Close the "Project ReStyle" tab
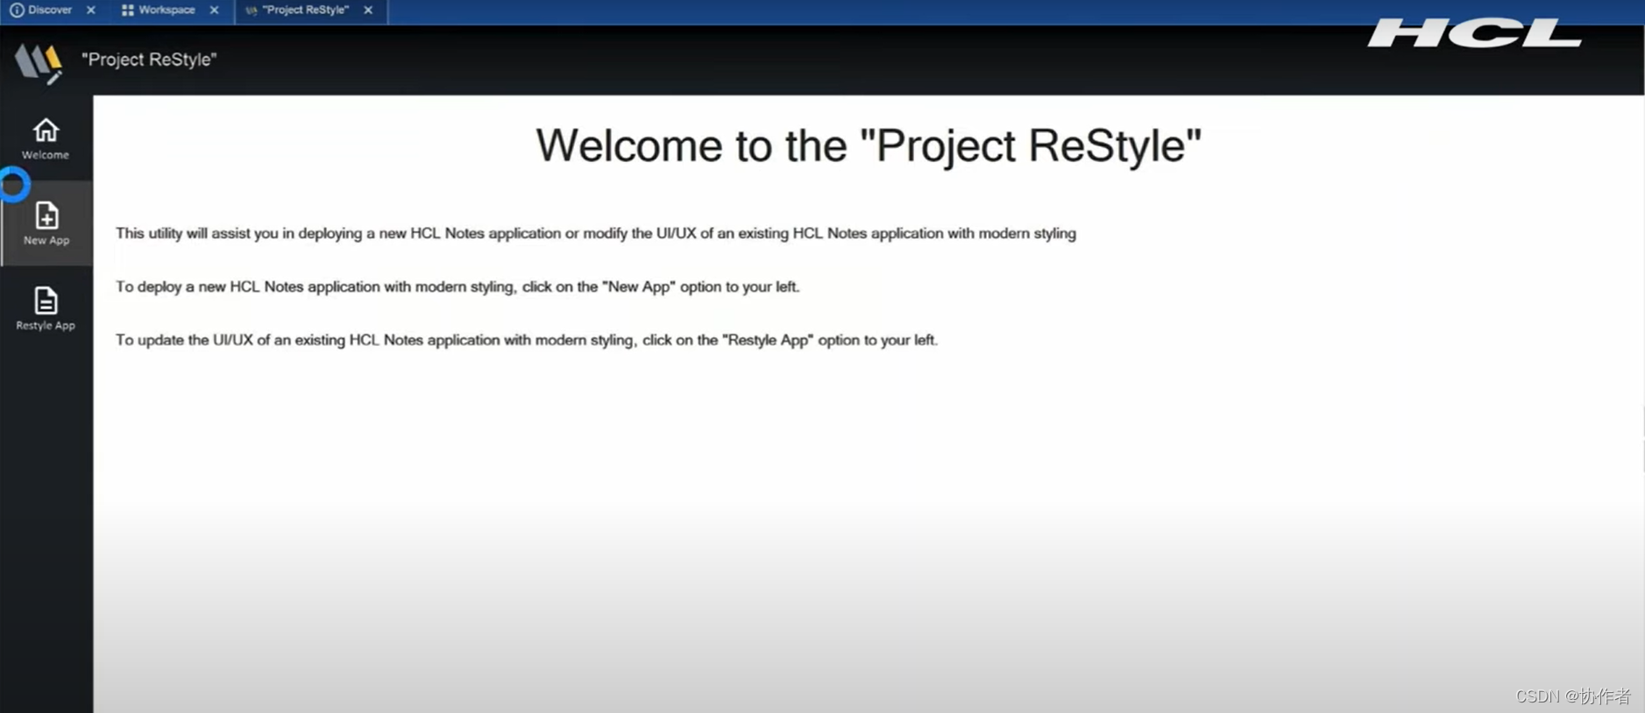1645x713 pixels. pos(368,10)
